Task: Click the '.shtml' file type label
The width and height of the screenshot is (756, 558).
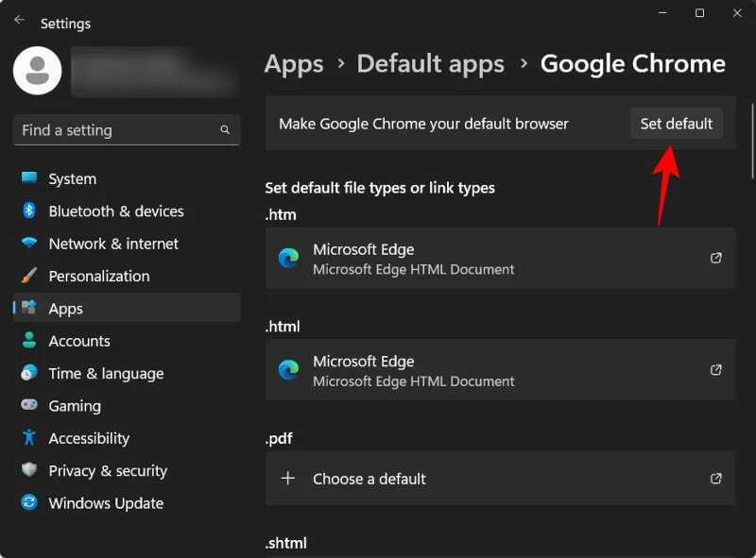Action: (286, 543)
